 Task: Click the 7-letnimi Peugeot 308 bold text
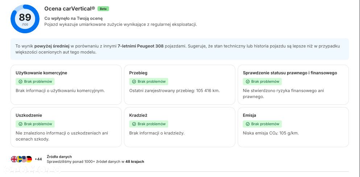pyautogui.click(x=140, y=46)
